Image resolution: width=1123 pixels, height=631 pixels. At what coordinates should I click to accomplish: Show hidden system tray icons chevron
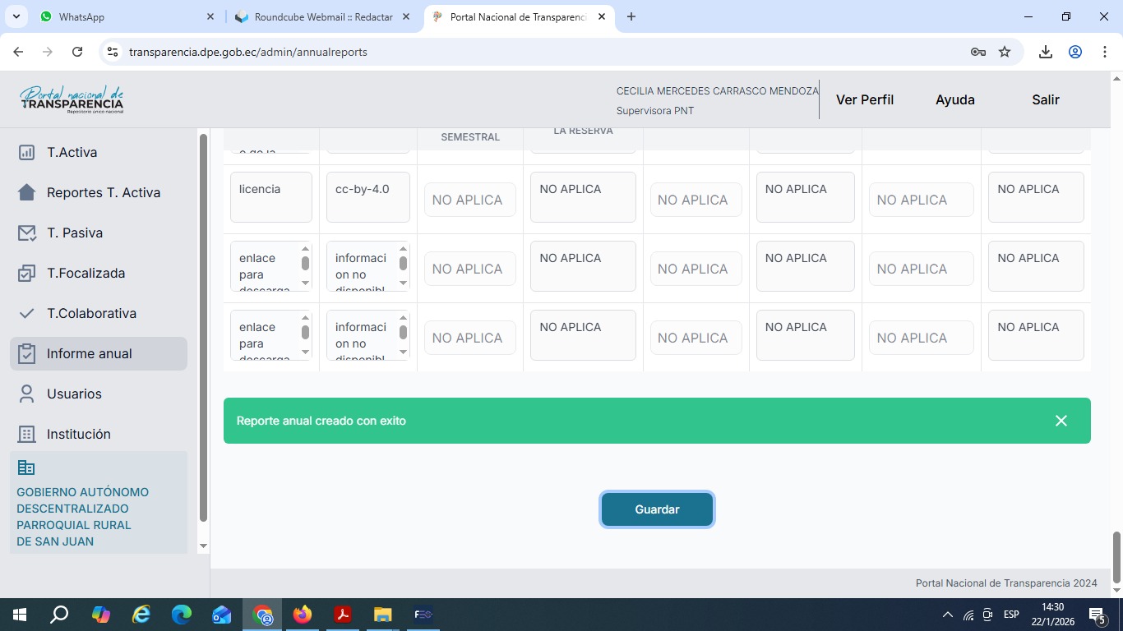[947, 615]
